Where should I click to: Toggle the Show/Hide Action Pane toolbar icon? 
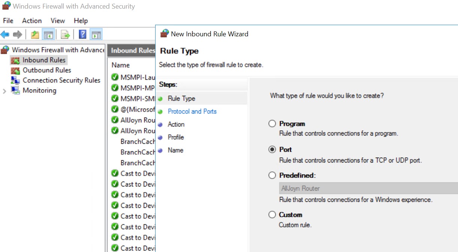(96, 35)
